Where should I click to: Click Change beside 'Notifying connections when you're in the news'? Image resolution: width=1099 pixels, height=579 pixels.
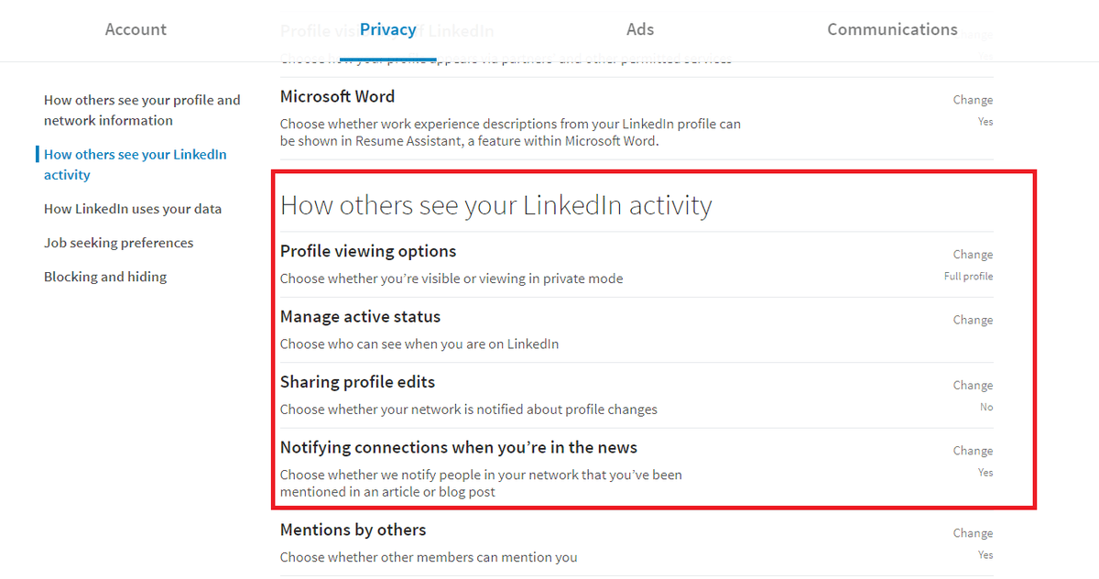973,450
